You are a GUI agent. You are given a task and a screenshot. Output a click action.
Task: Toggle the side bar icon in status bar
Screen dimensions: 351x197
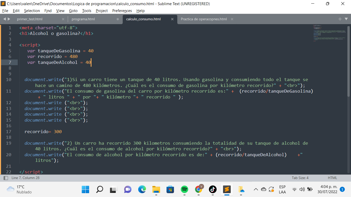click(x=6, y=178)
